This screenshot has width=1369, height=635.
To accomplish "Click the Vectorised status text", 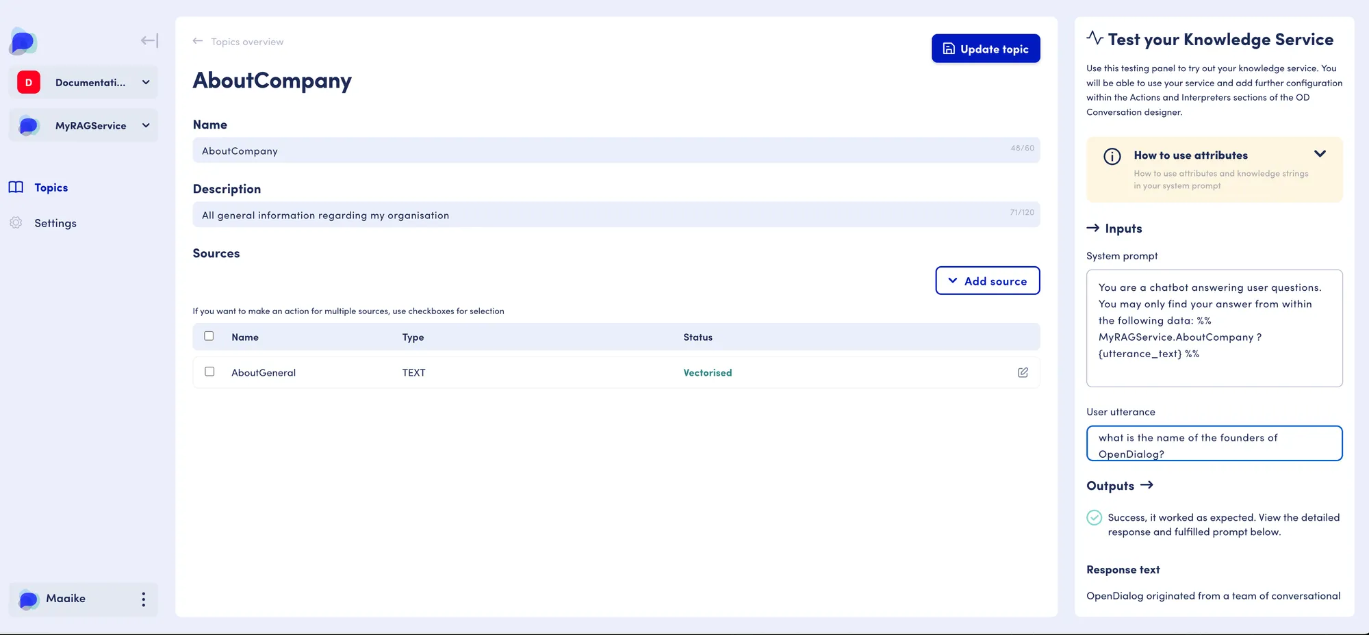I will (708, 373).
